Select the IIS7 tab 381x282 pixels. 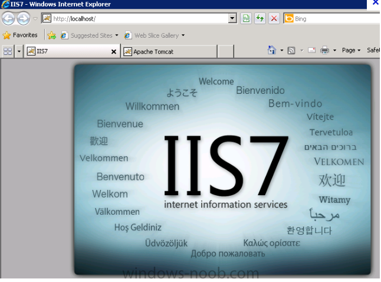click(x=72, y=51)
